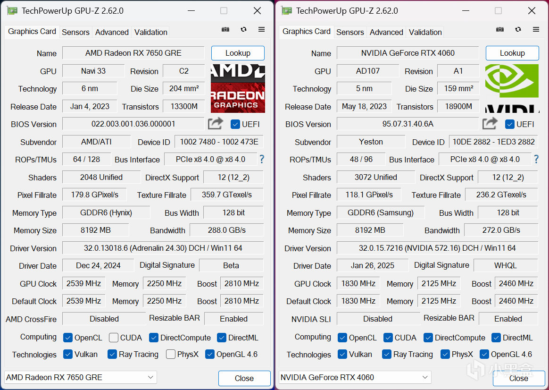Click the Bus Interface question mark in NVIDIA window
This screenshot has width=549, height=390.
536,160
